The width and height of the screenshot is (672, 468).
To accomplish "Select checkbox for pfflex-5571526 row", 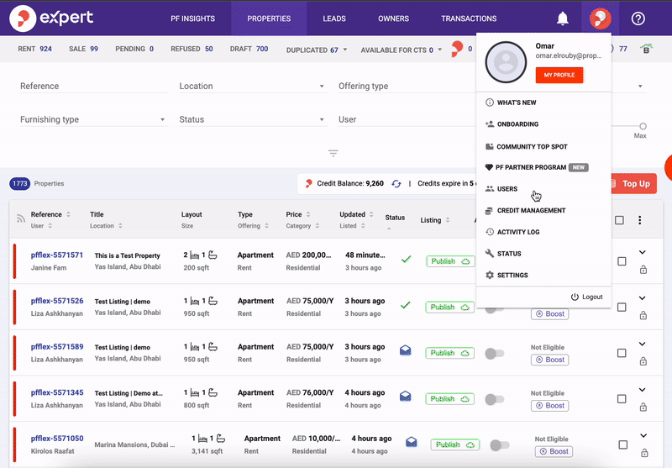I will tap(622, 308).
